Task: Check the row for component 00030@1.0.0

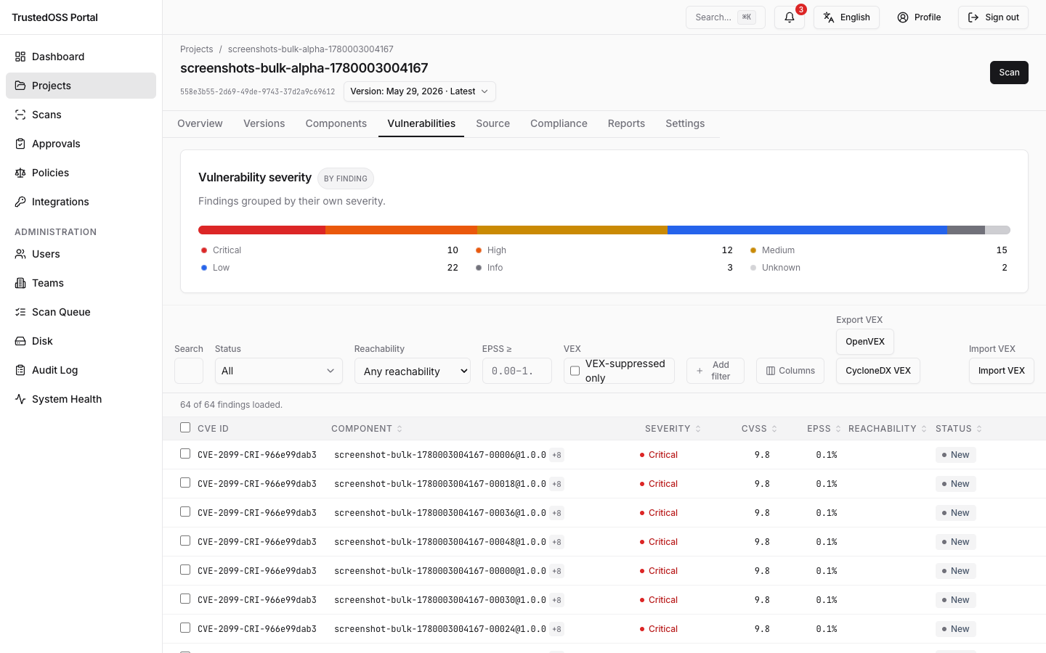Action: pos(185,599)
